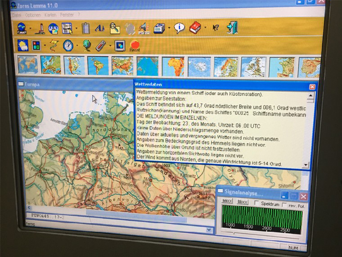Click the exit door icon

coord(232,28)
